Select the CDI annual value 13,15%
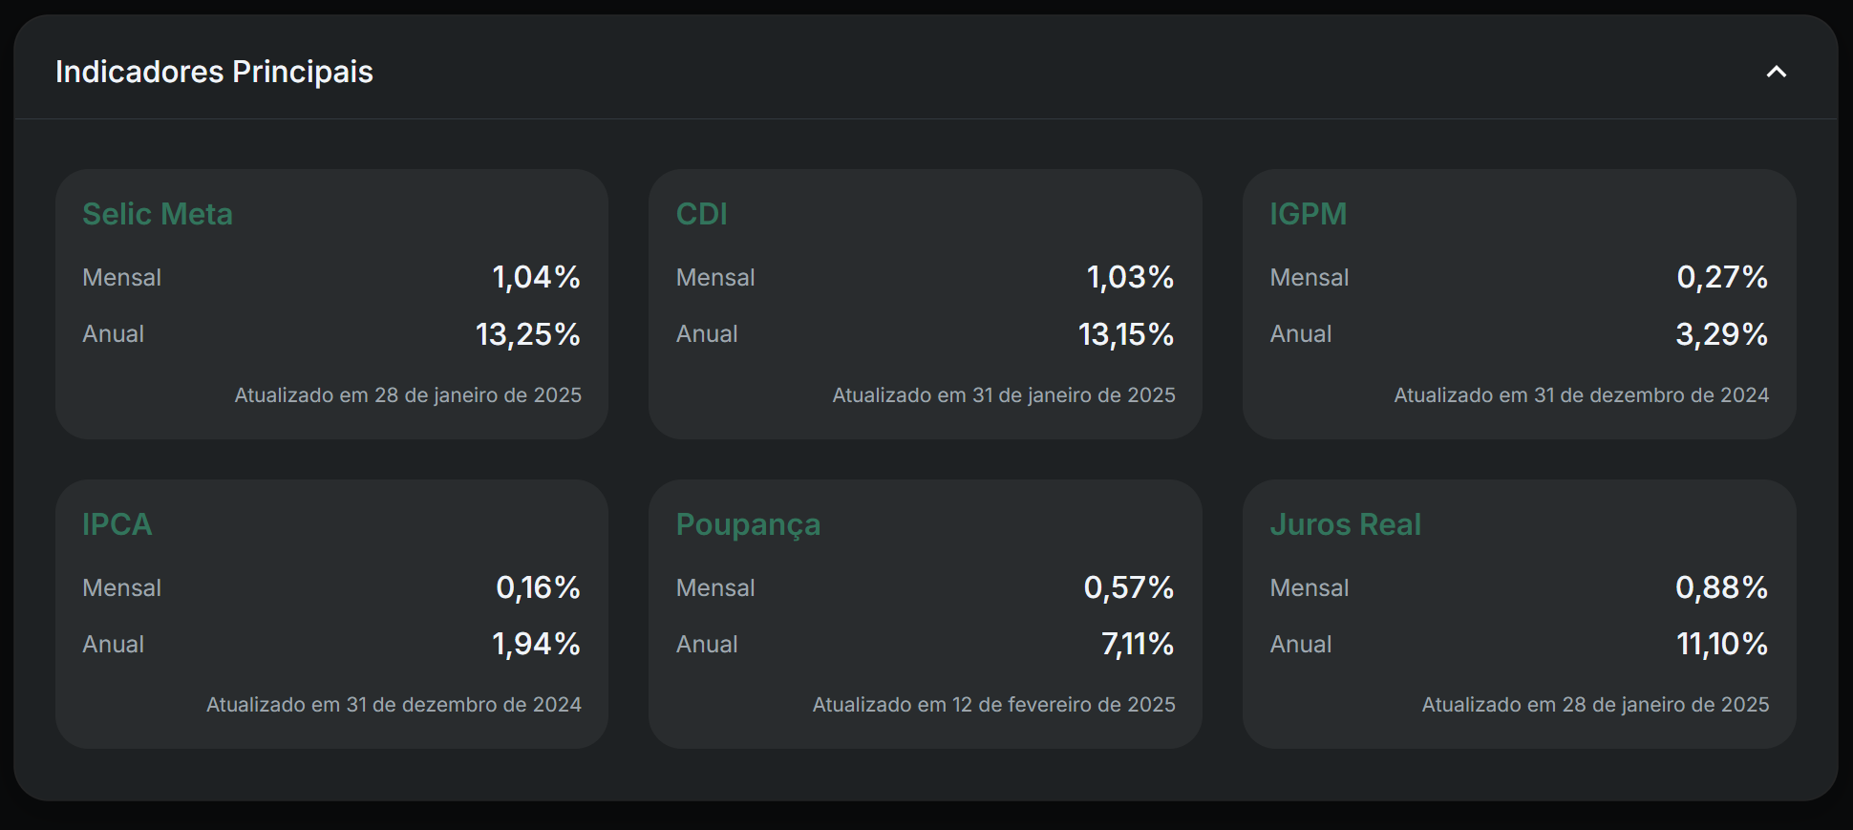The width and height of the screenshot is (1853, 830). click(x=1125, y=334)
